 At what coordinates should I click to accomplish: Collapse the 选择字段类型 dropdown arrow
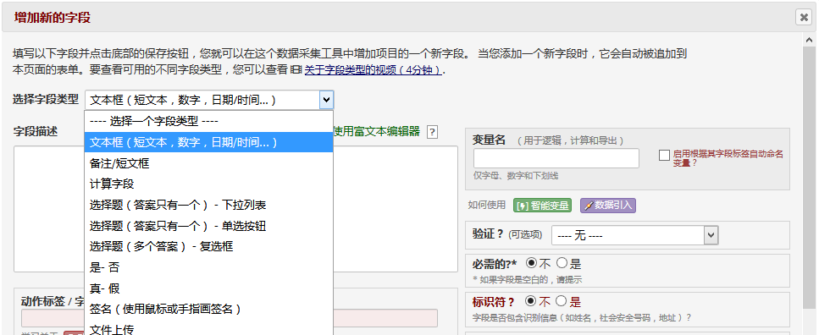326,99
